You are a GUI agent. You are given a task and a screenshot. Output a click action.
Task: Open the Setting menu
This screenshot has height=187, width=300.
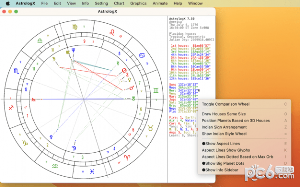pyautogui.click(x=101, y=3)
